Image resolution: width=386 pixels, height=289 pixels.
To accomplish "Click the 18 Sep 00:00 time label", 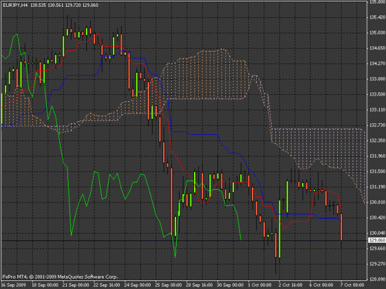I will pyautogui.click(x=45, y=285).
